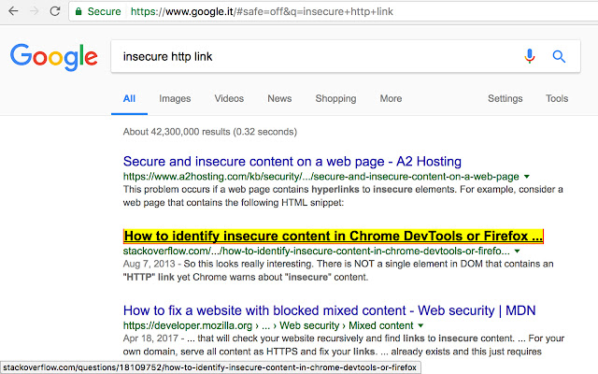598x374 pixels.
Task: Open the Shopping tab
Action: [335, 98]
